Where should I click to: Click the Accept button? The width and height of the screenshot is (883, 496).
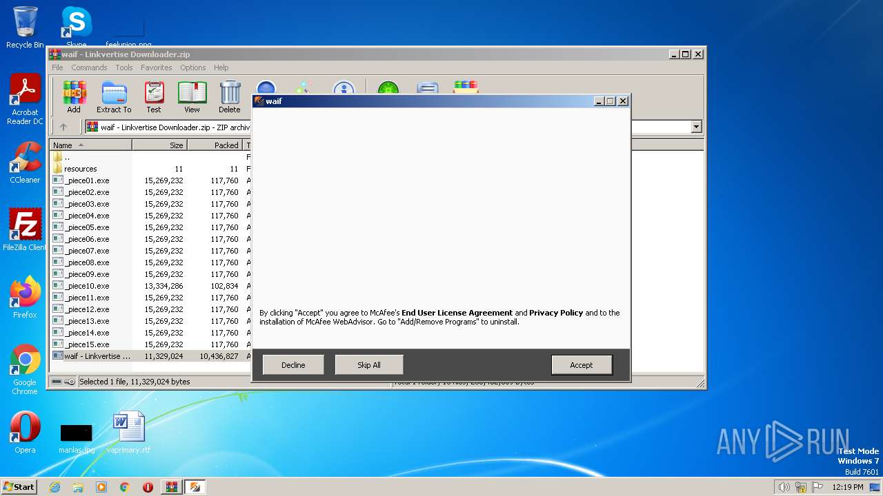(582, 365)
